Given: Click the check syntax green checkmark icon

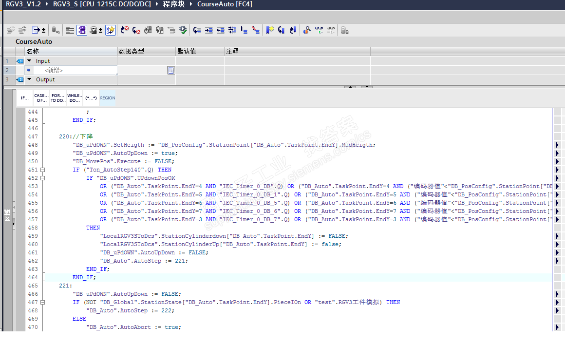Looking at the screenshot, I should [x=183, y=30].
